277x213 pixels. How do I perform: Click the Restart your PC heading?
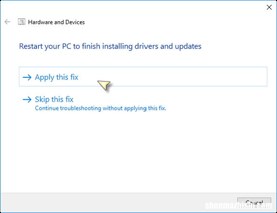tap(110, 46)
